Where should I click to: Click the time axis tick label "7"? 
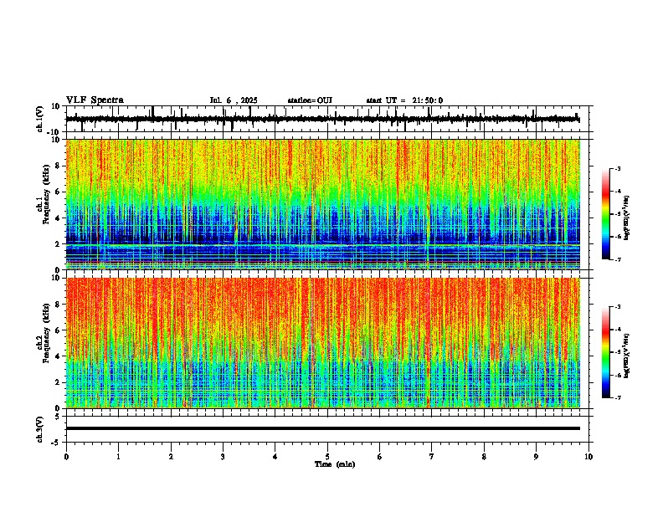(432, 457)
